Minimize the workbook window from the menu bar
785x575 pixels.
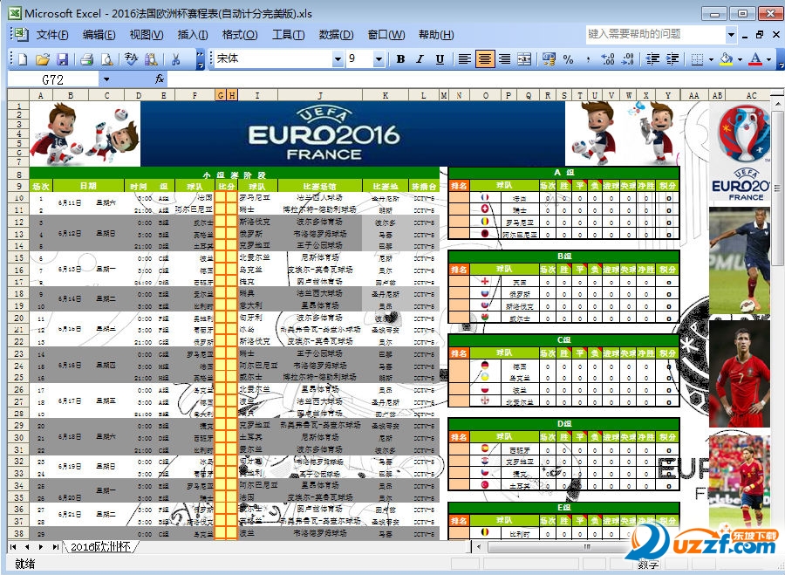coord(746,35)
